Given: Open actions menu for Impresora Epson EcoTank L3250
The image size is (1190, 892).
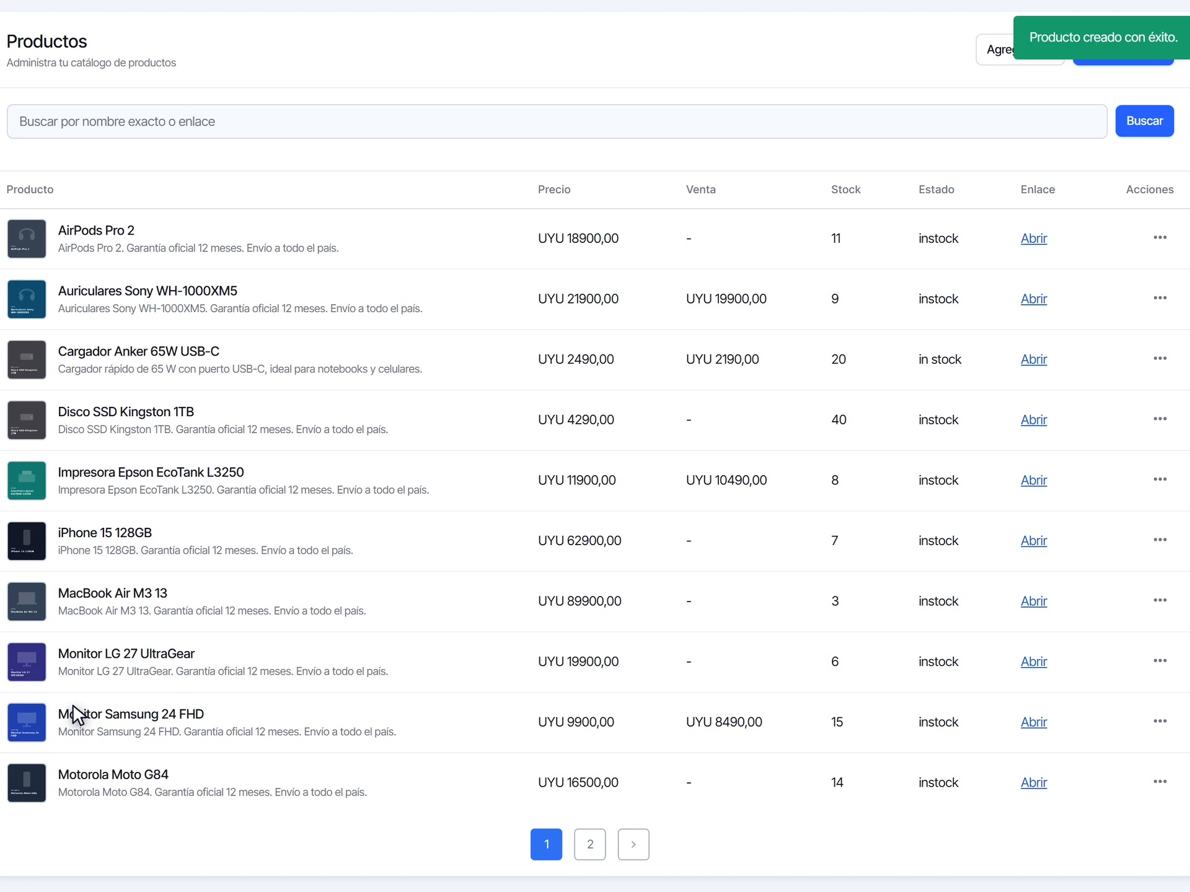Looking at the screenshot, I should pos(1160,479).
